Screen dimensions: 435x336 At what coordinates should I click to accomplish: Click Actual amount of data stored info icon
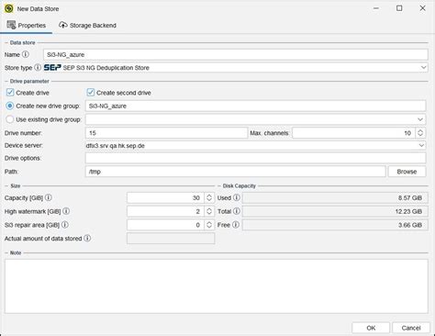pos(87,238)
